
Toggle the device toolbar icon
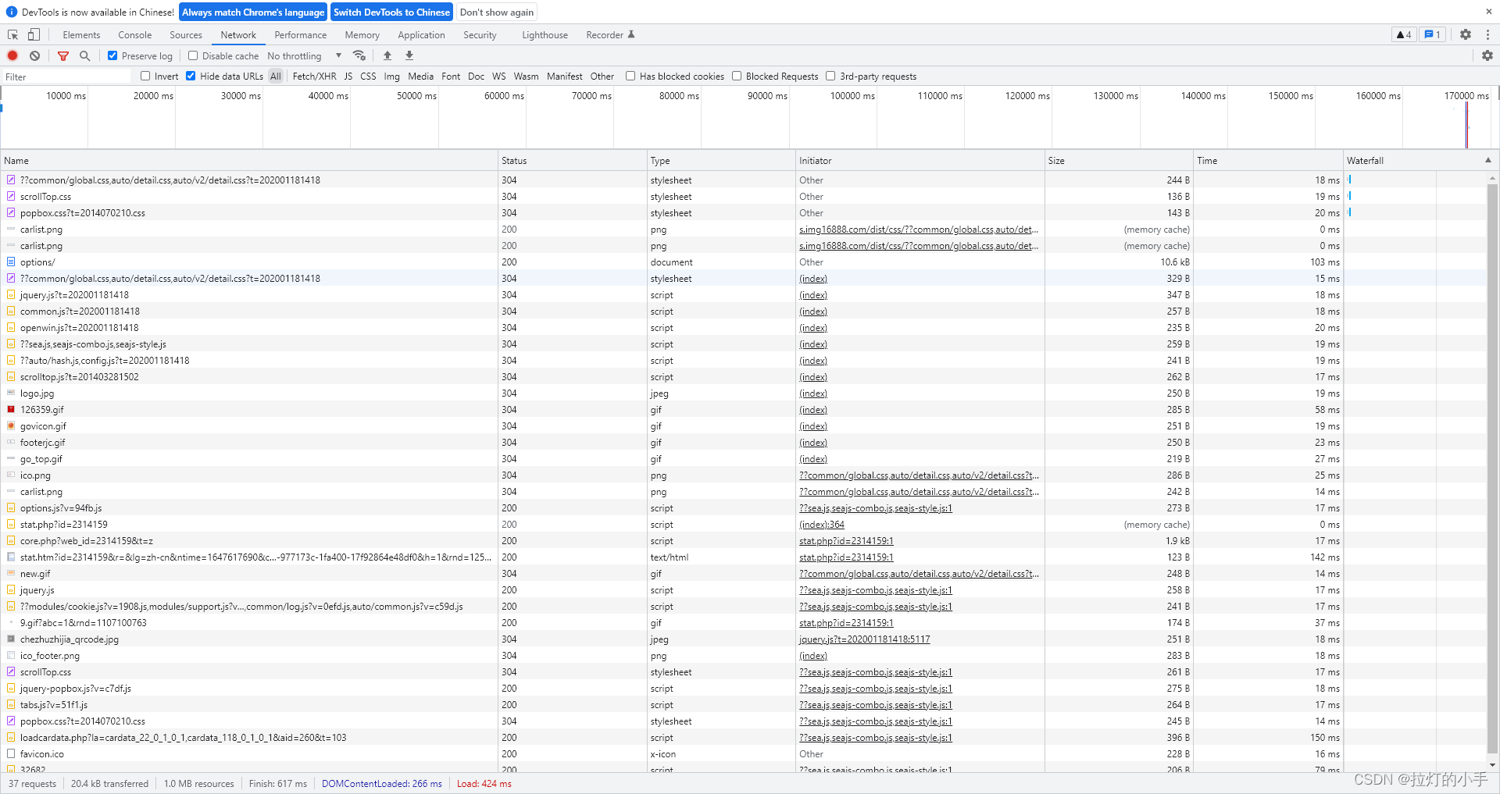34,35
